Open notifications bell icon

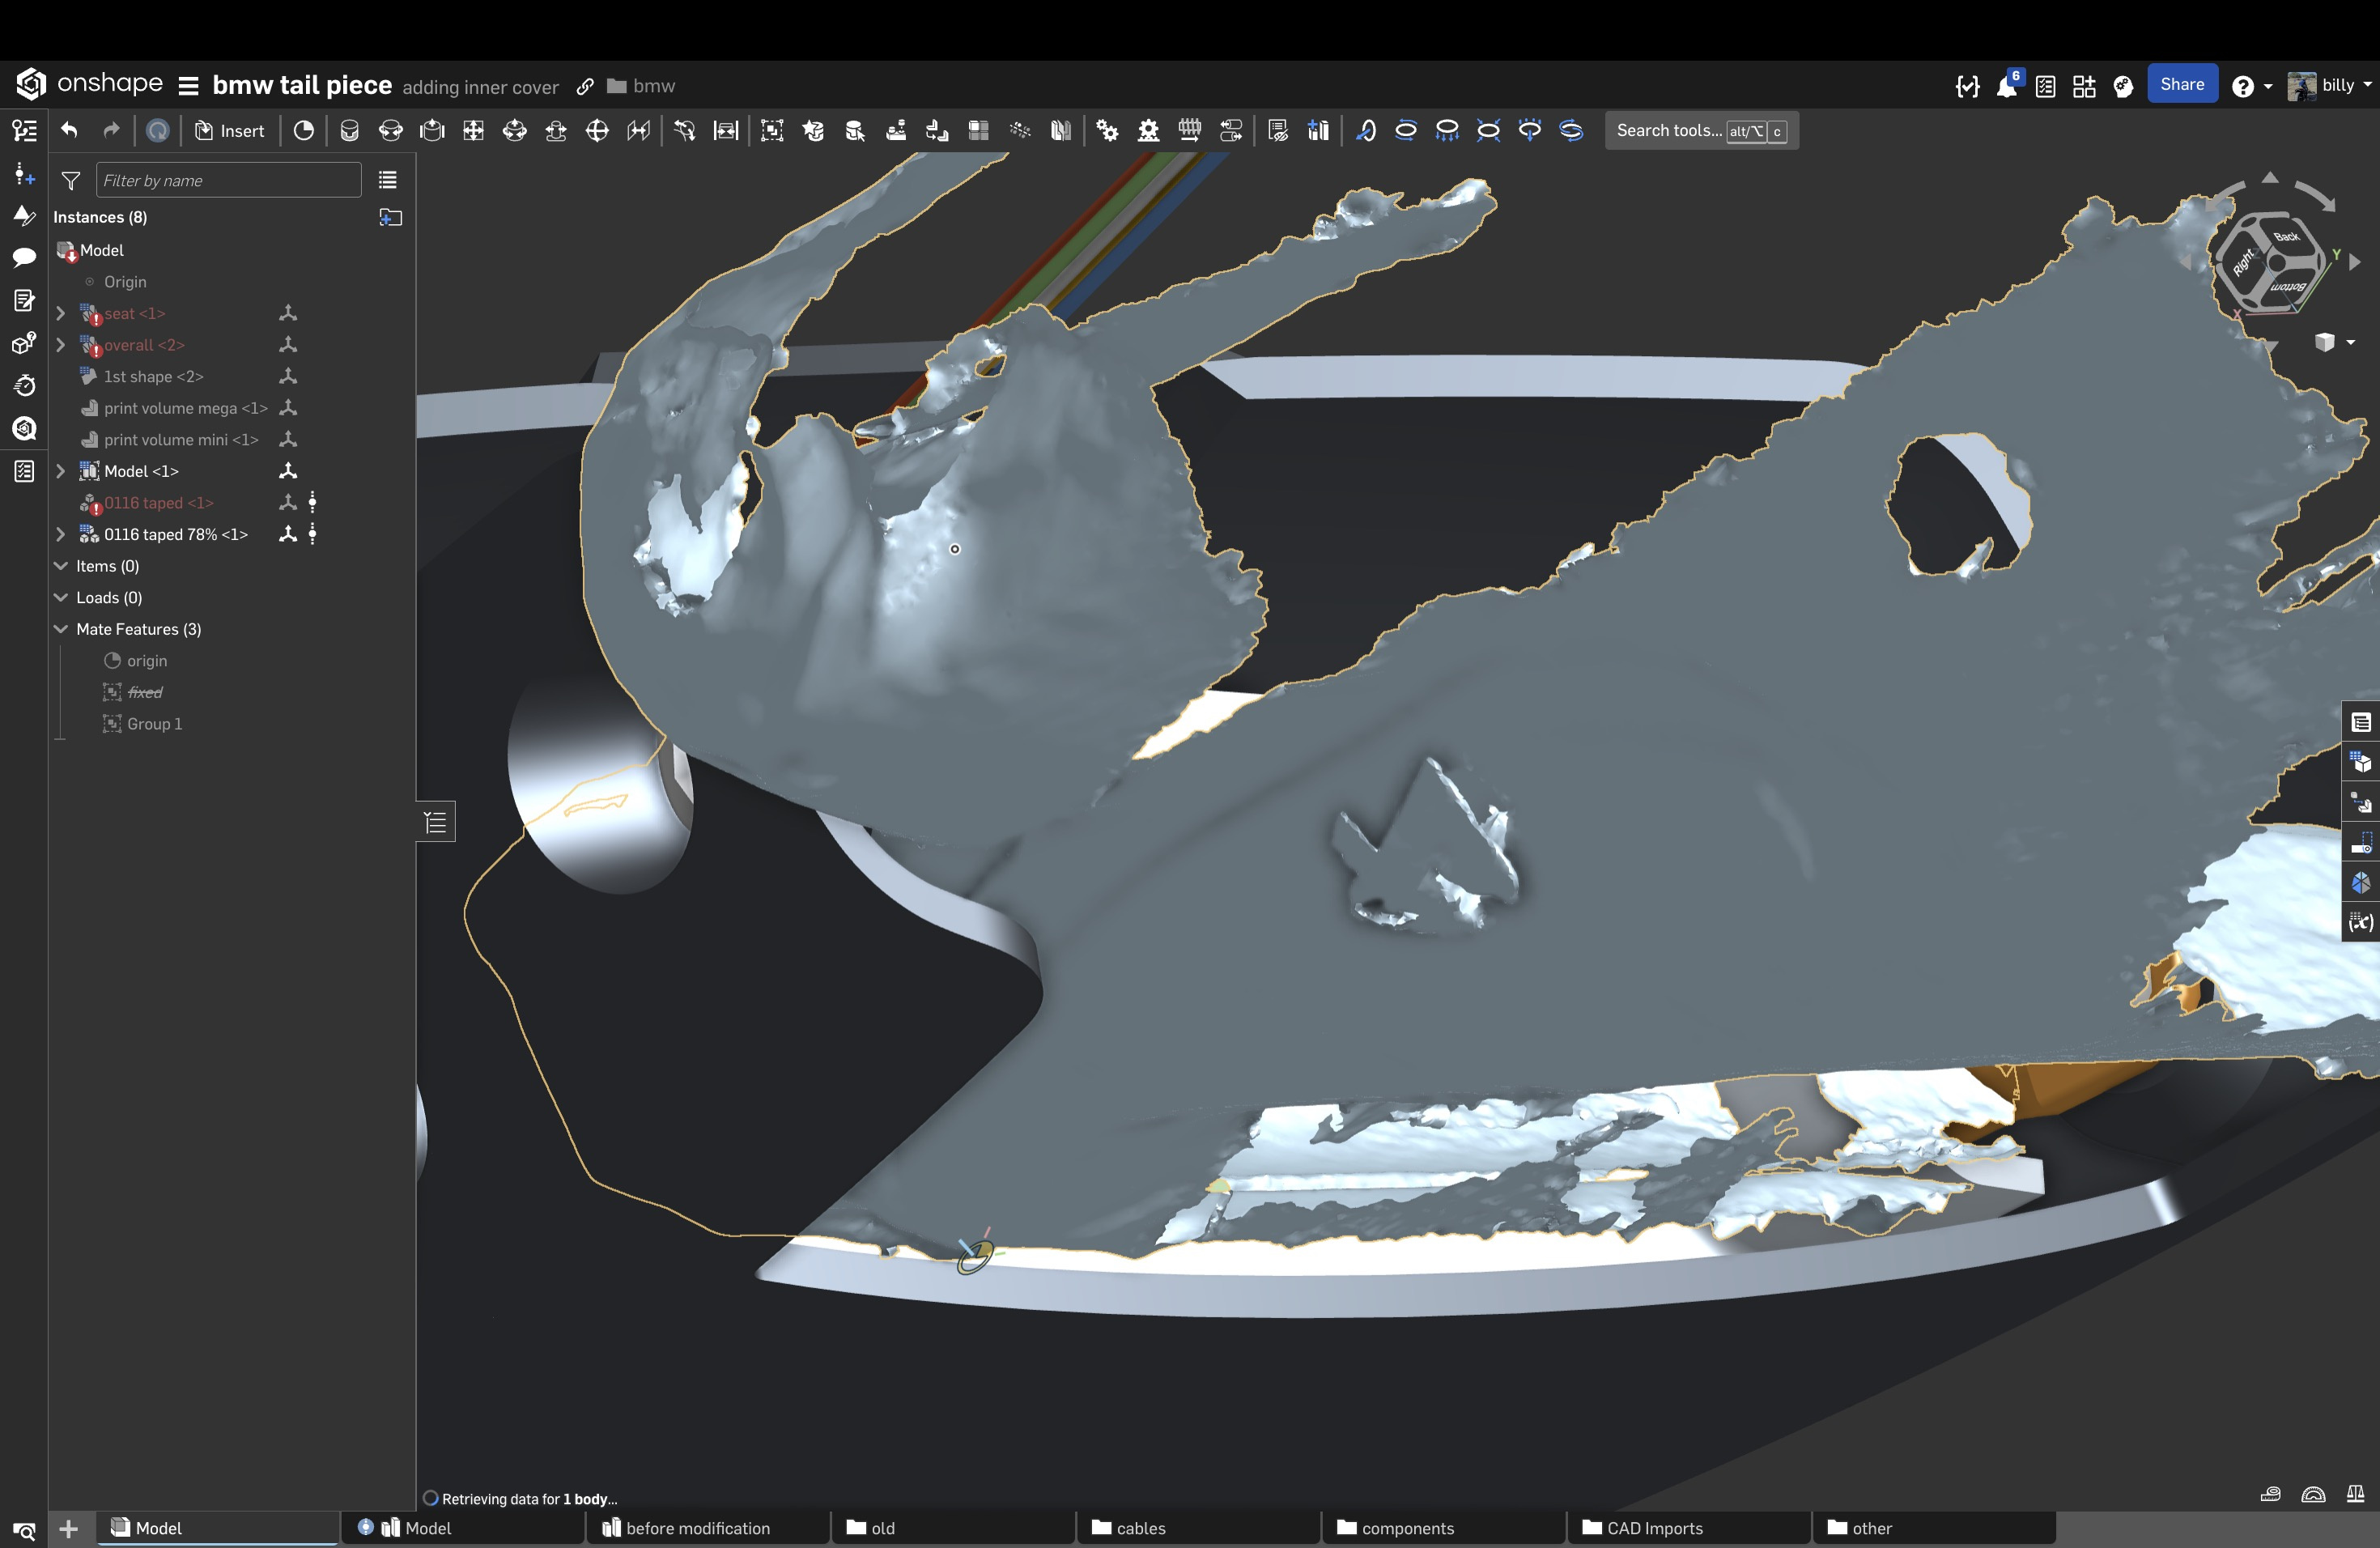2006,86
